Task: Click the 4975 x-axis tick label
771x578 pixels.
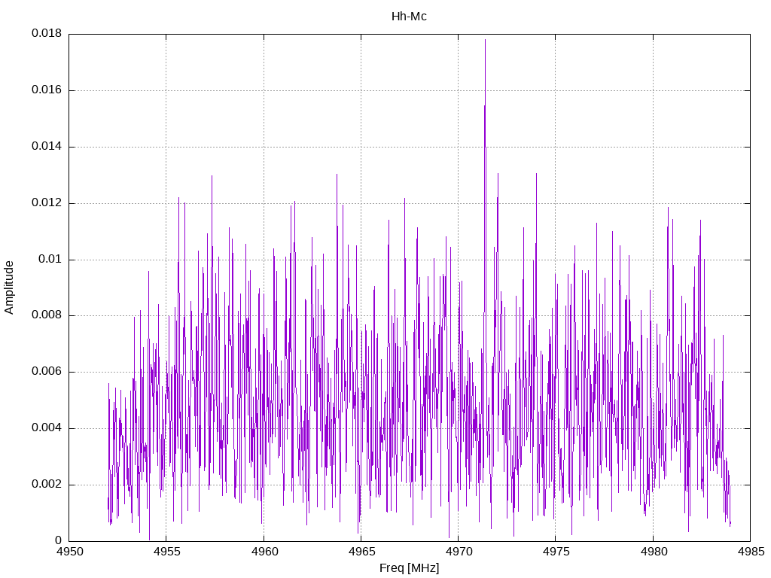Action: [x=556, y=552]
